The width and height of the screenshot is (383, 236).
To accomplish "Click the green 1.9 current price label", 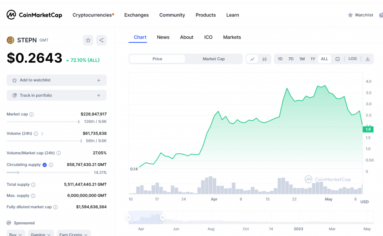I will point(368,129).
